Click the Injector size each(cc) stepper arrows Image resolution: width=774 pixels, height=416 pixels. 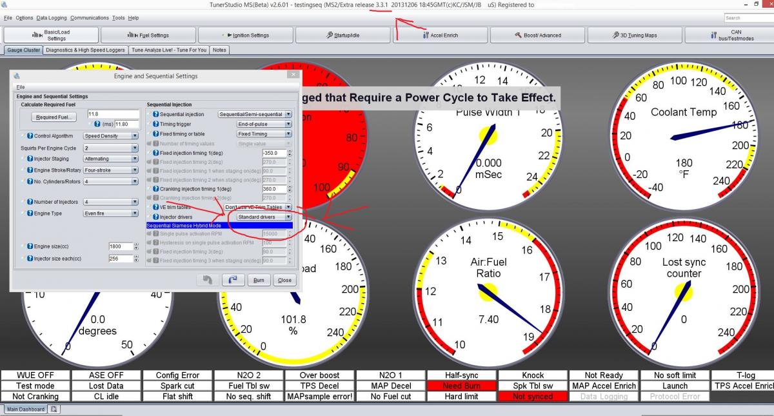pyautogui.click(x=136, y=259)
